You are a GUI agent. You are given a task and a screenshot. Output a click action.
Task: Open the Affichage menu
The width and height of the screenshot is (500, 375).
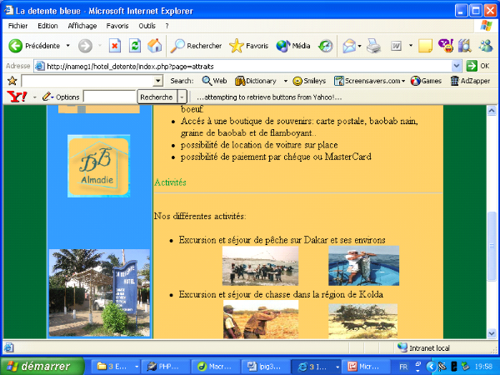click(82, 26)
